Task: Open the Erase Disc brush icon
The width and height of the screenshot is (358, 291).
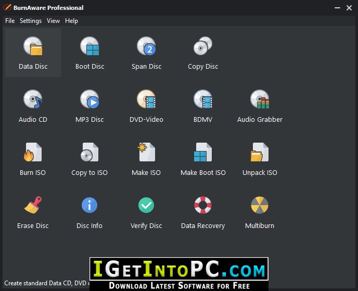Action: pyautogui.click(x=33, y=205)
